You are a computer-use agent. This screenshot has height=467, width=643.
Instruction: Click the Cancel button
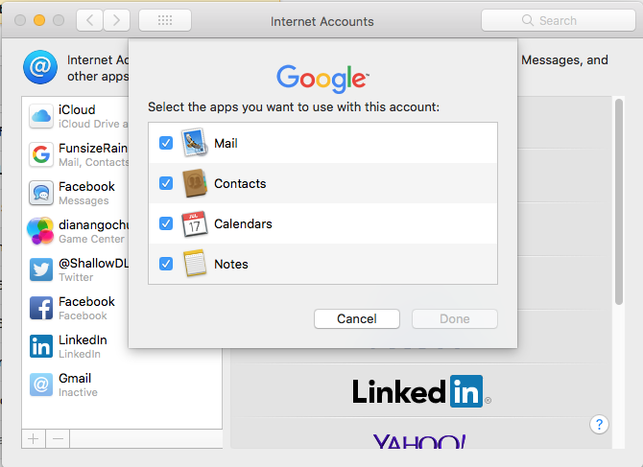pyautogui.click(x=357, y=318)
